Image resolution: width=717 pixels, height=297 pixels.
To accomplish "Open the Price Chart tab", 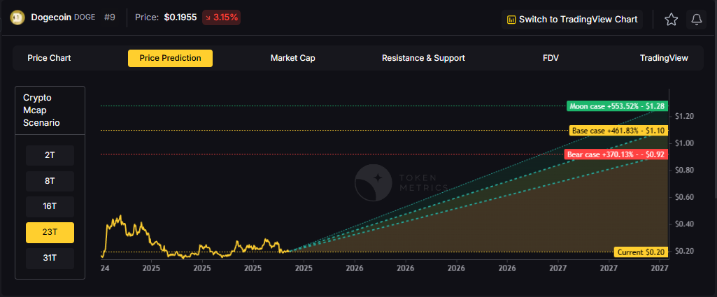I will click(x=49, y=58).
